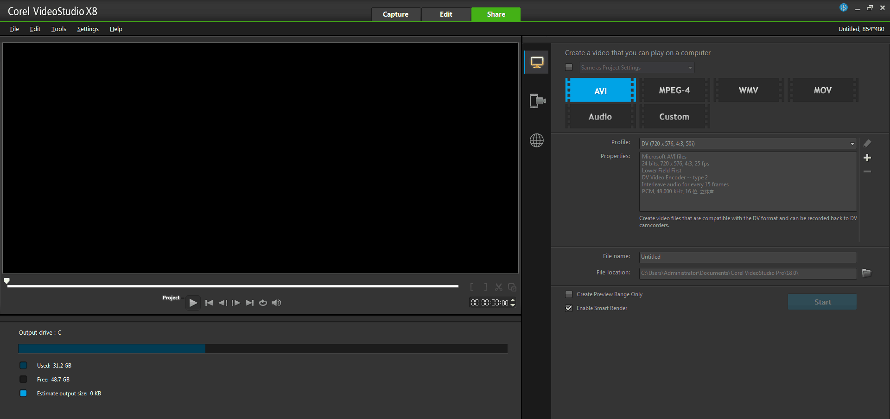Open the File menu
Screen dimensions: 890x419
point(14,29)
